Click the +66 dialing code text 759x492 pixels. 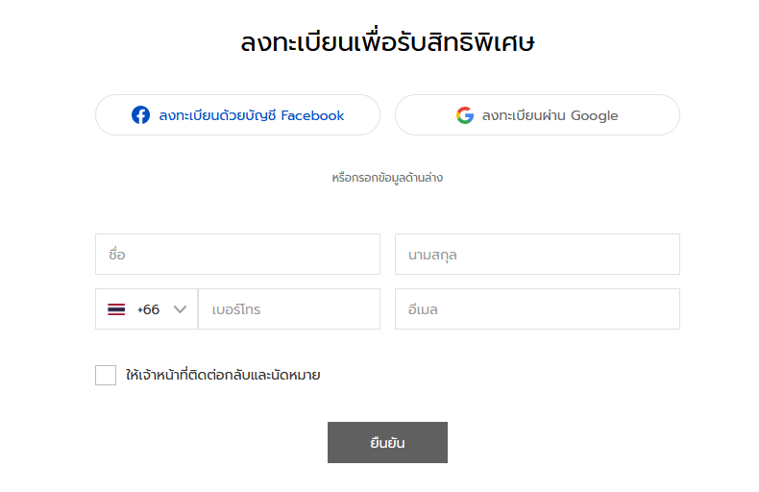[148, 309]
